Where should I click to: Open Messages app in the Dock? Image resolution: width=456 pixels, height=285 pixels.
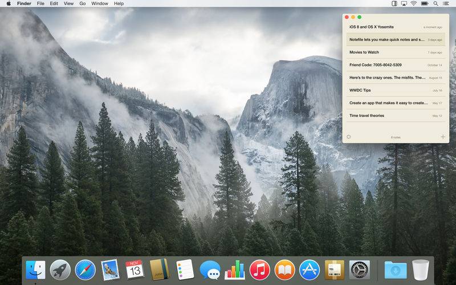pos(210,269)
